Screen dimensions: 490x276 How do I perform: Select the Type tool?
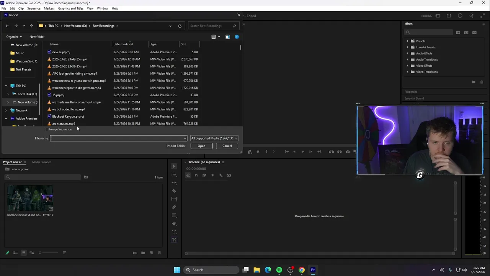pos(174,232)
